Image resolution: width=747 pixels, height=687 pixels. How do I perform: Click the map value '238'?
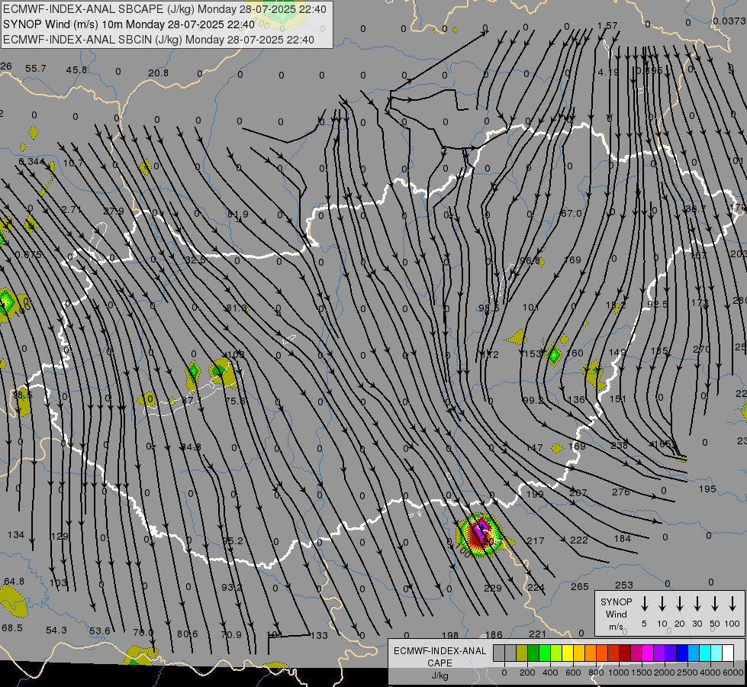pyautogui.click(x=619, y=445)
